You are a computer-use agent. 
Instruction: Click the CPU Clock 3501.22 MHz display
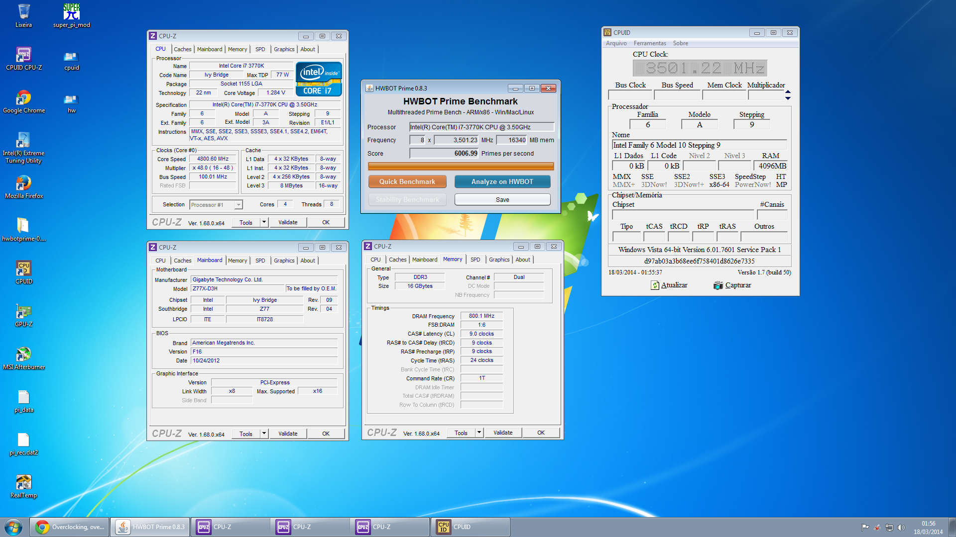pyautogui.click(x=700, y=68)
